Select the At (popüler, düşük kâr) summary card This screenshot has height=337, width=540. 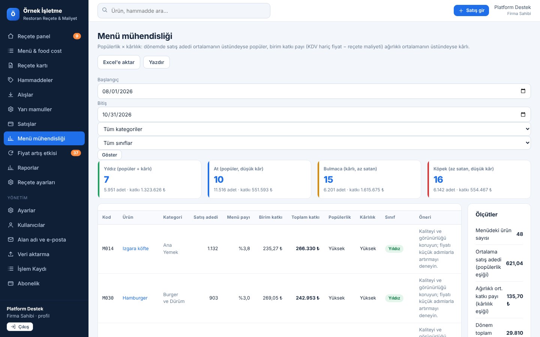pos(259,179)
